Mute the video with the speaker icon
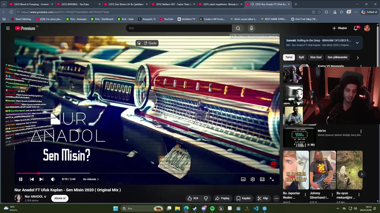 point(53,179)
